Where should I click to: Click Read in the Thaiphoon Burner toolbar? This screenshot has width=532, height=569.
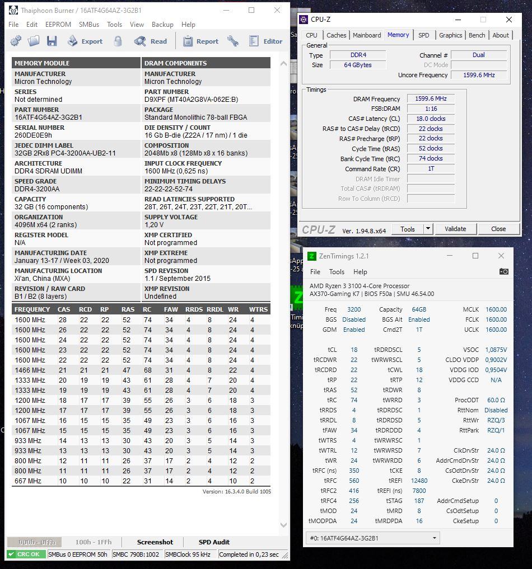(150, 41)
